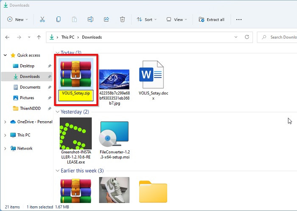
Task: Select the blue flag jpg thumbnail
Action: (x=114, y=79)
